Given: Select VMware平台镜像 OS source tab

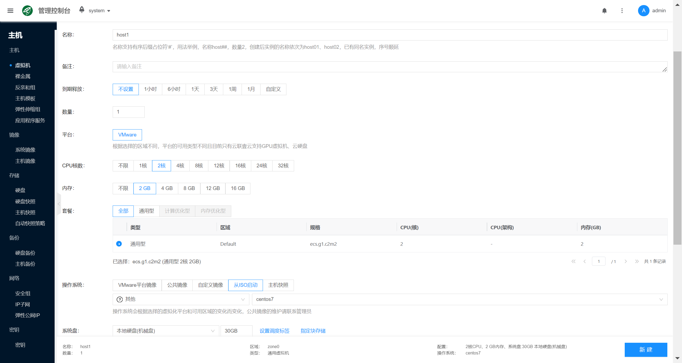Looking at the screenshot, I should coord(137,285).
